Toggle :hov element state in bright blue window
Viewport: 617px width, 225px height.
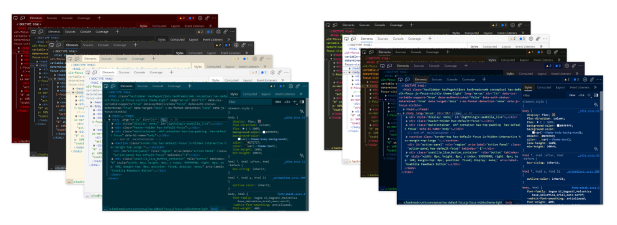[x=572, y=96]
